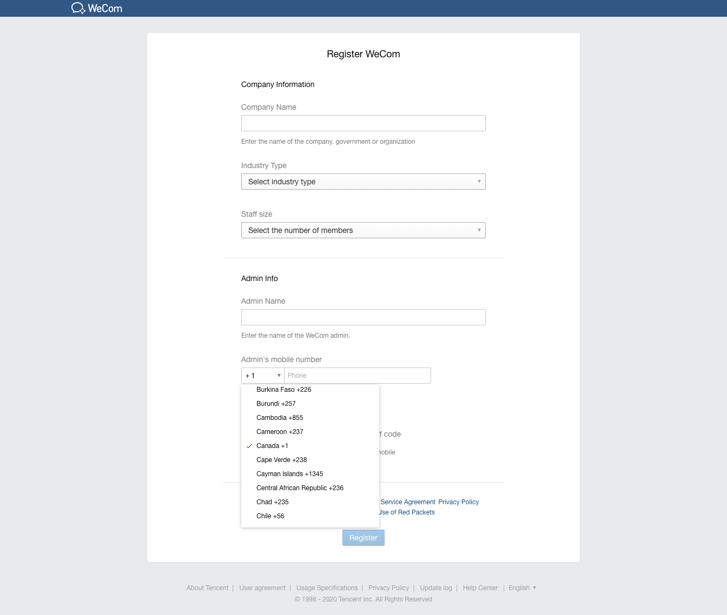Open Help Center footer link
Viewport: 727px width, 615px height.
pos(480,588)
